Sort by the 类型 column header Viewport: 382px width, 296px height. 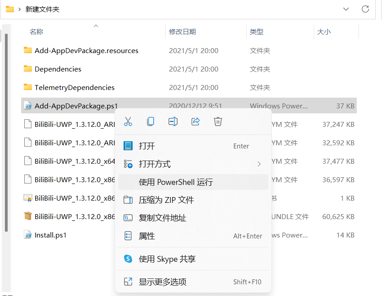pyautogui.click(x=257, y=31)
